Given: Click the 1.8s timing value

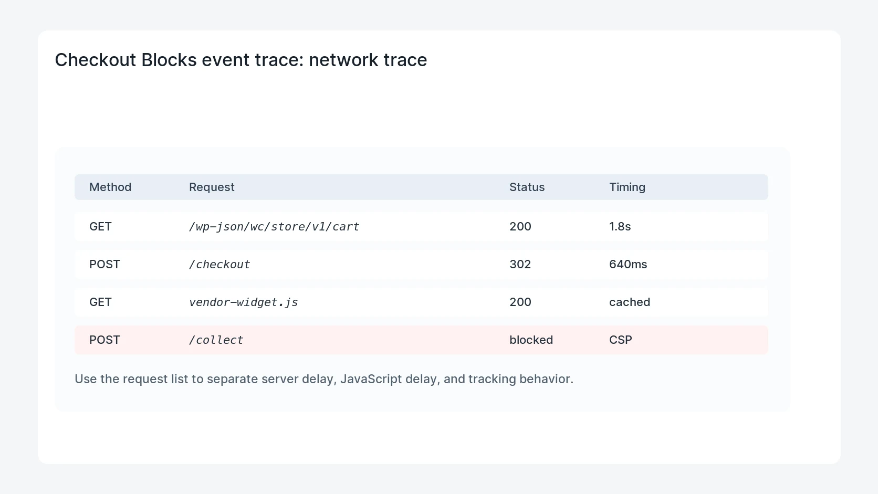Looking at the screenshot, I should 620,226.
